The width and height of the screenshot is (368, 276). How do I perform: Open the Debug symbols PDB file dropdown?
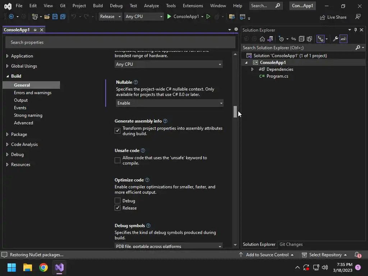(169, 246)
